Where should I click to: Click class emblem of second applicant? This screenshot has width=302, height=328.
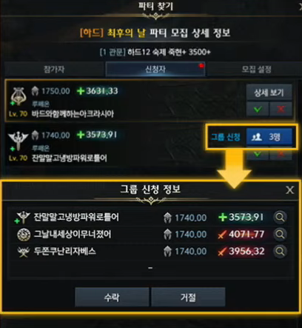(x=18, y=140)
